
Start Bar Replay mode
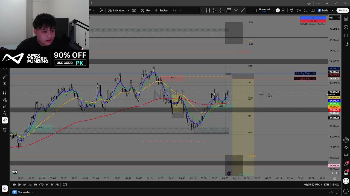(161, 10)
